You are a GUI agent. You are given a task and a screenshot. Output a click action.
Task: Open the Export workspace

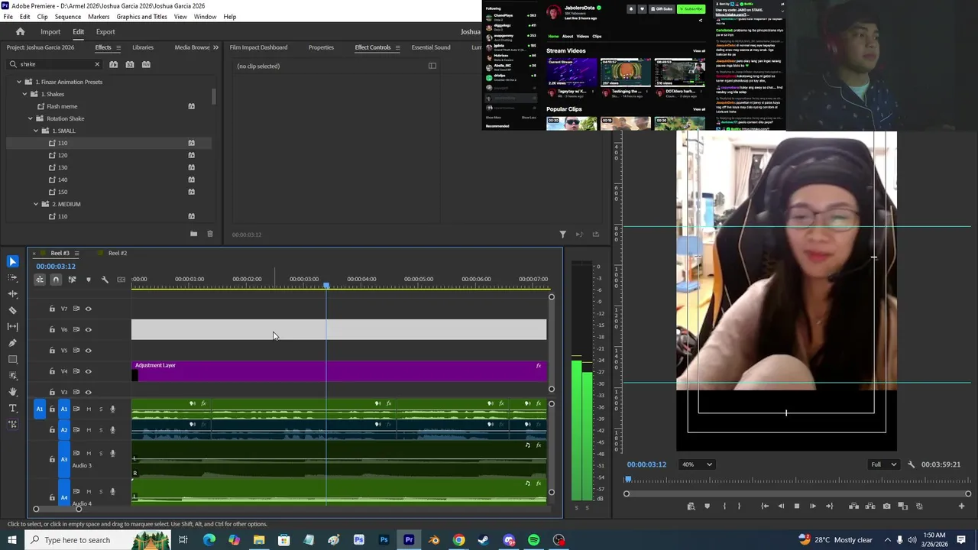[x=105, y=31]
